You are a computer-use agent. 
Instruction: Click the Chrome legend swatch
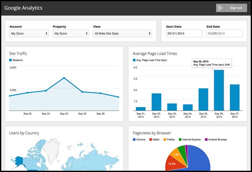coord(134,140)
